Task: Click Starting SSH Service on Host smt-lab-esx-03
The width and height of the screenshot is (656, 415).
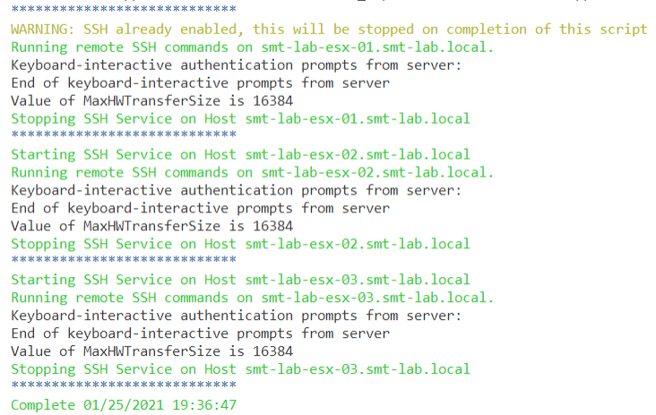Action: tap(240, 280)
